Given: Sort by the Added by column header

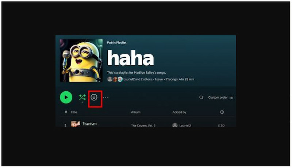Looking at the screenshot, I should pyautogui.click(x=179, y=112).
